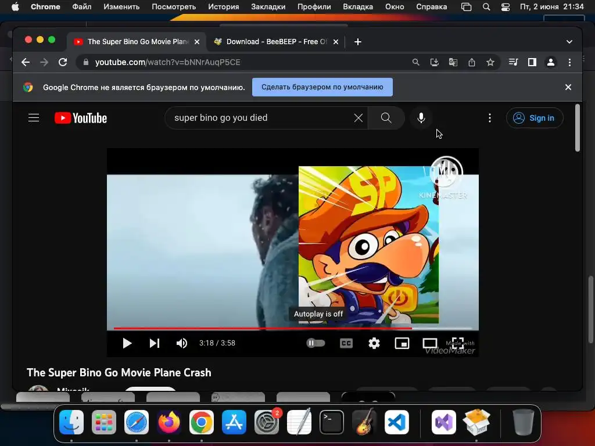Open video settings gear

[374, 343]
